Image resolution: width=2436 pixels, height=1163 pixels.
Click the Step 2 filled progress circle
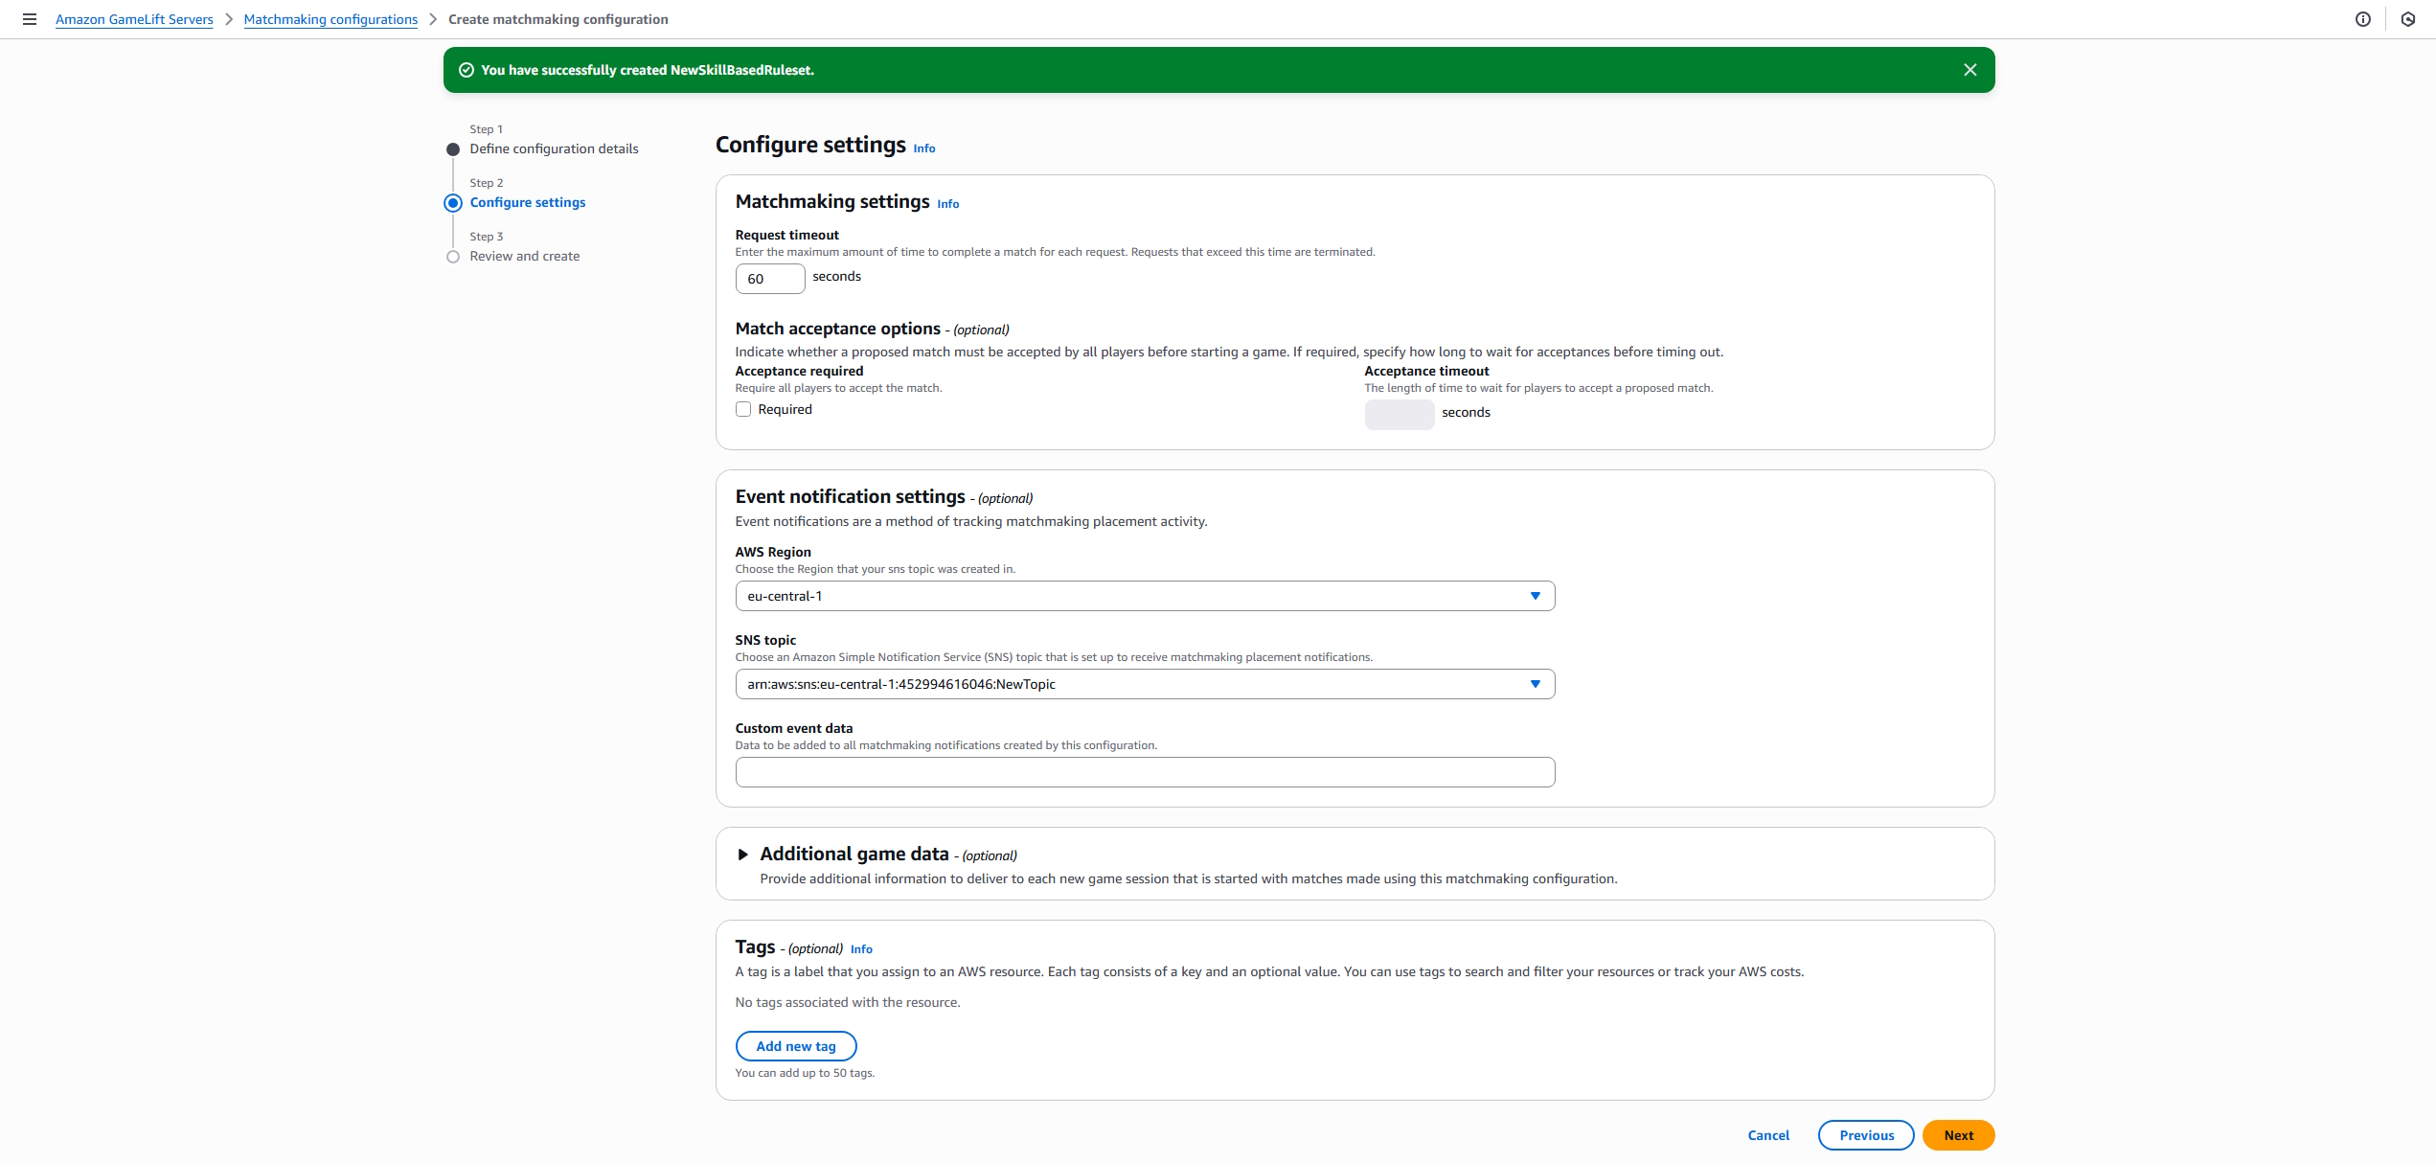tap(452, 203)
